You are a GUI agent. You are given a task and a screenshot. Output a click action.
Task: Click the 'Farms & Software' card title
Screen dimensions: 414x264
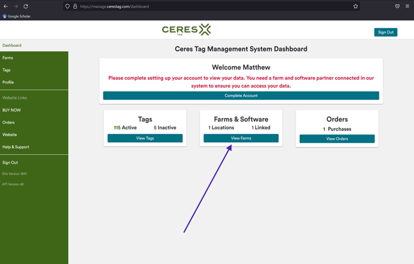[241, 119]
